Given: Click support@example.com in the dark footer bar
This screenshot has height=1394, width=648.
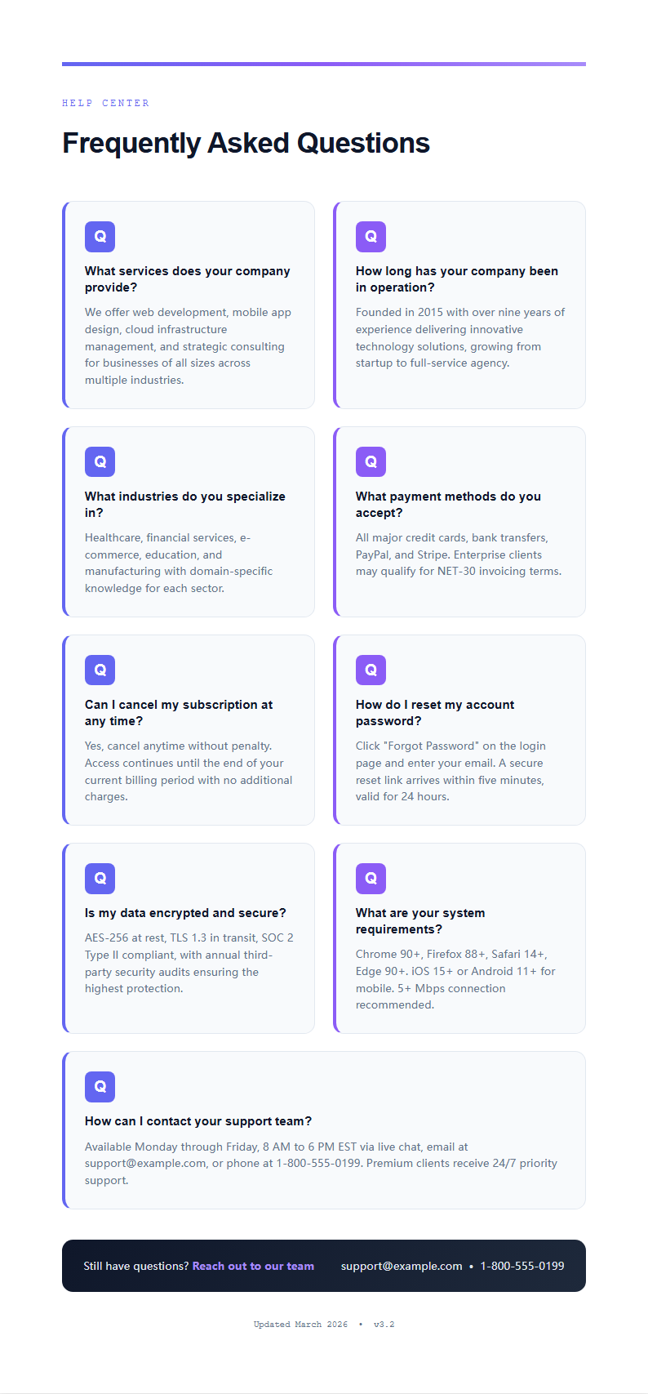Looking at the screenshot, I should (402, 1266).
